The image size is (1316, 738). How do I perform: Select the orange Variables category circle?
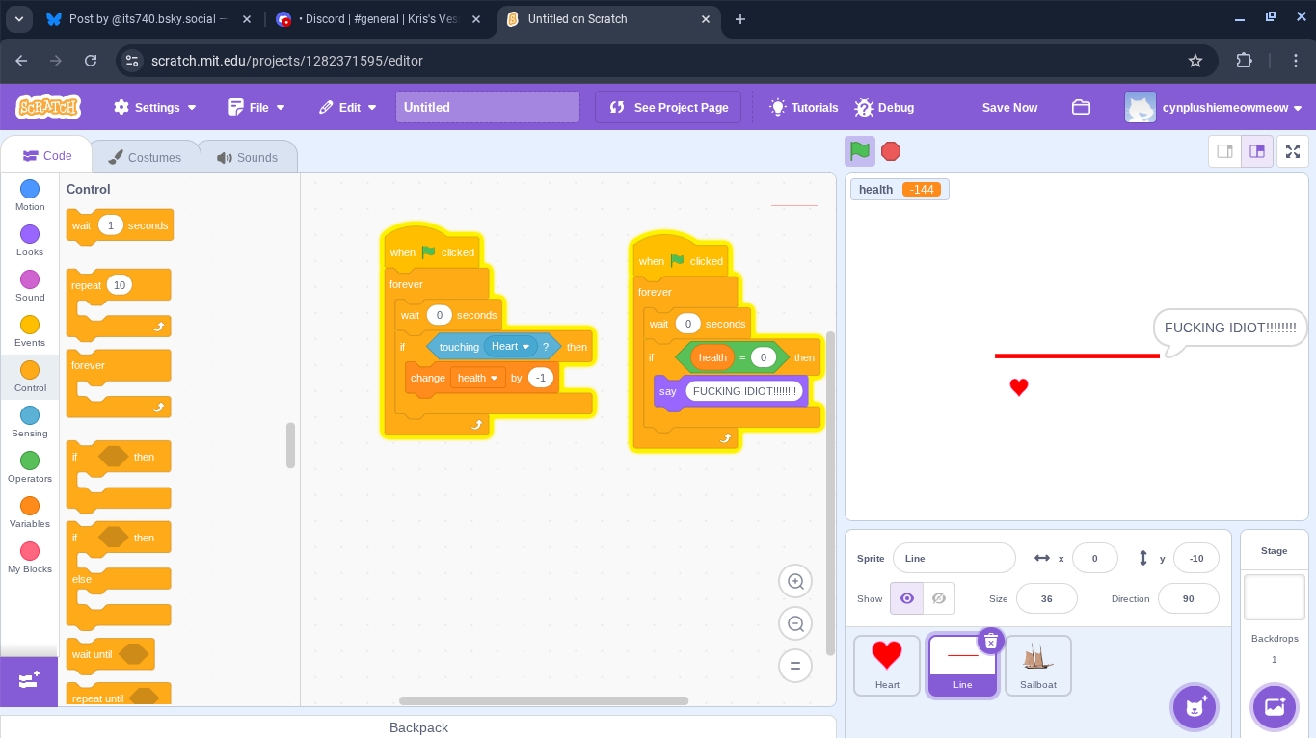[30, 506]
